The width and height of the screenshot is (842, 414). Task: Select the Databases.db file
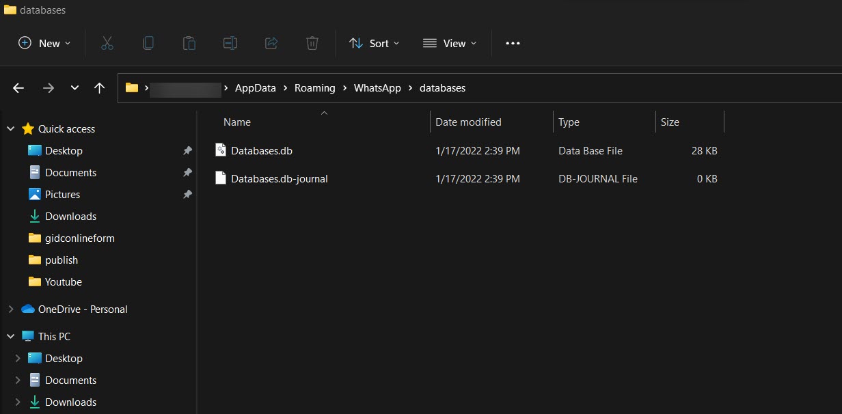pos(262,150)
